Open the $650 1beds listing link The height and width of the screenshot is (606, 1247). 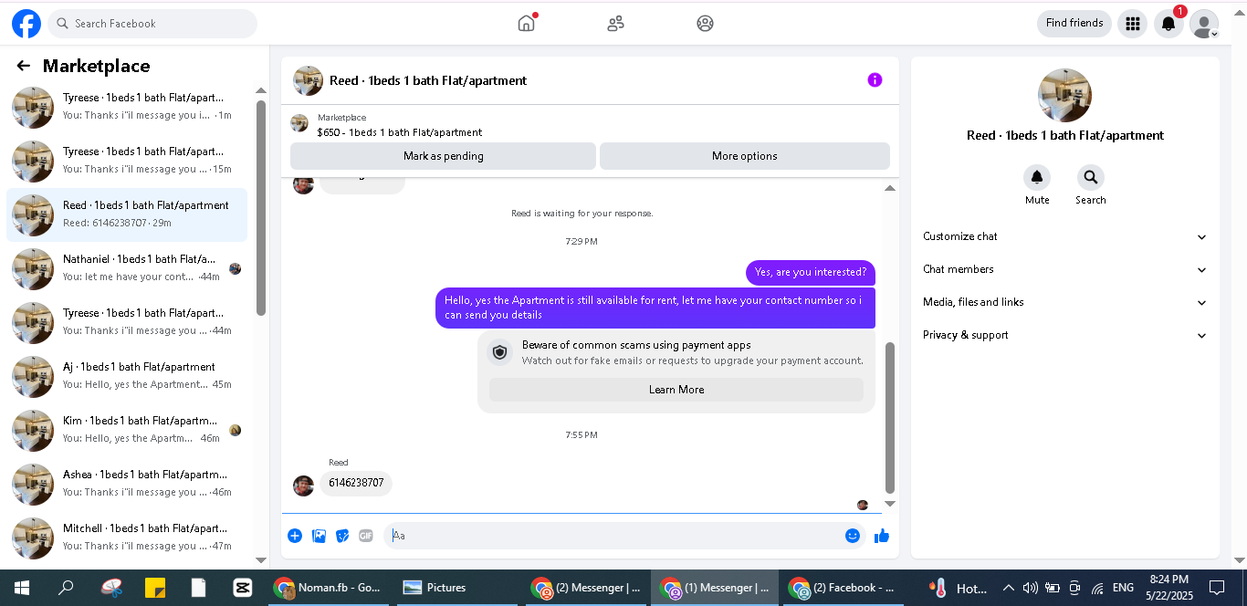[x=400, y=132]
